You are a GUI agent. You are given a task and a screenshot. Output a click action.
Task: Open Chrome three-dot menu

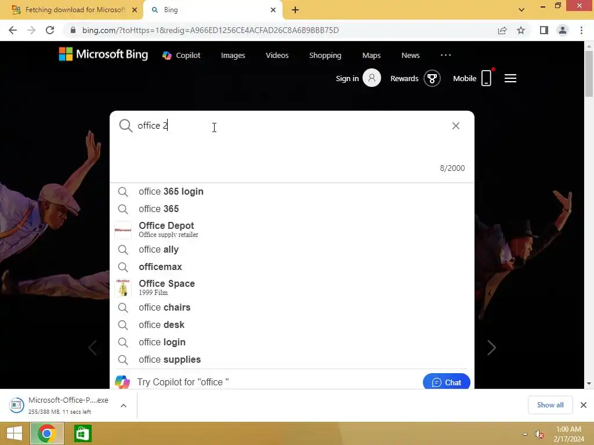581,30
